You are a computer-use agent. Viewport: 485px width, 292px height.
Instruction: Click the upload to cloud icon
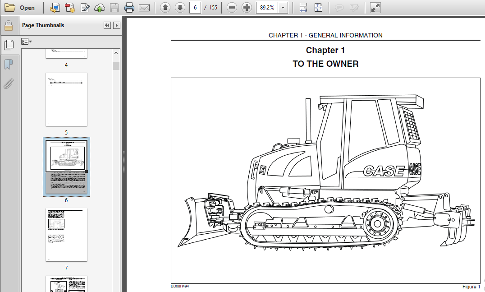click(x=100, y=8)
